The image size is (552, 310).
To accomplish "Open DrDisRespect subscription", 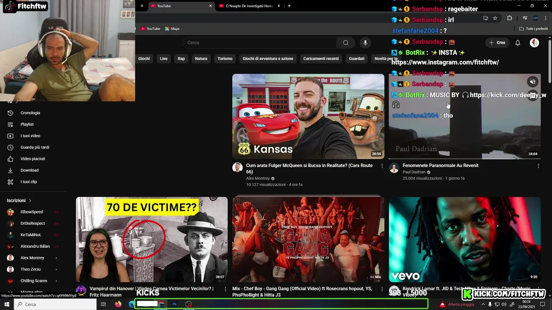I will pos(33,223).
